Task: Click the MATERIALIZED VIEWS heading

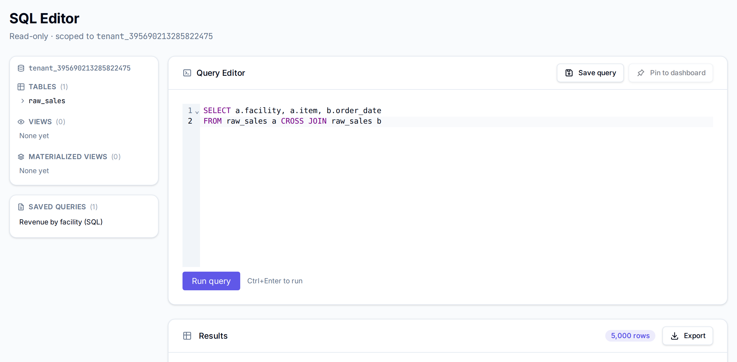Action: coord(68,157)
